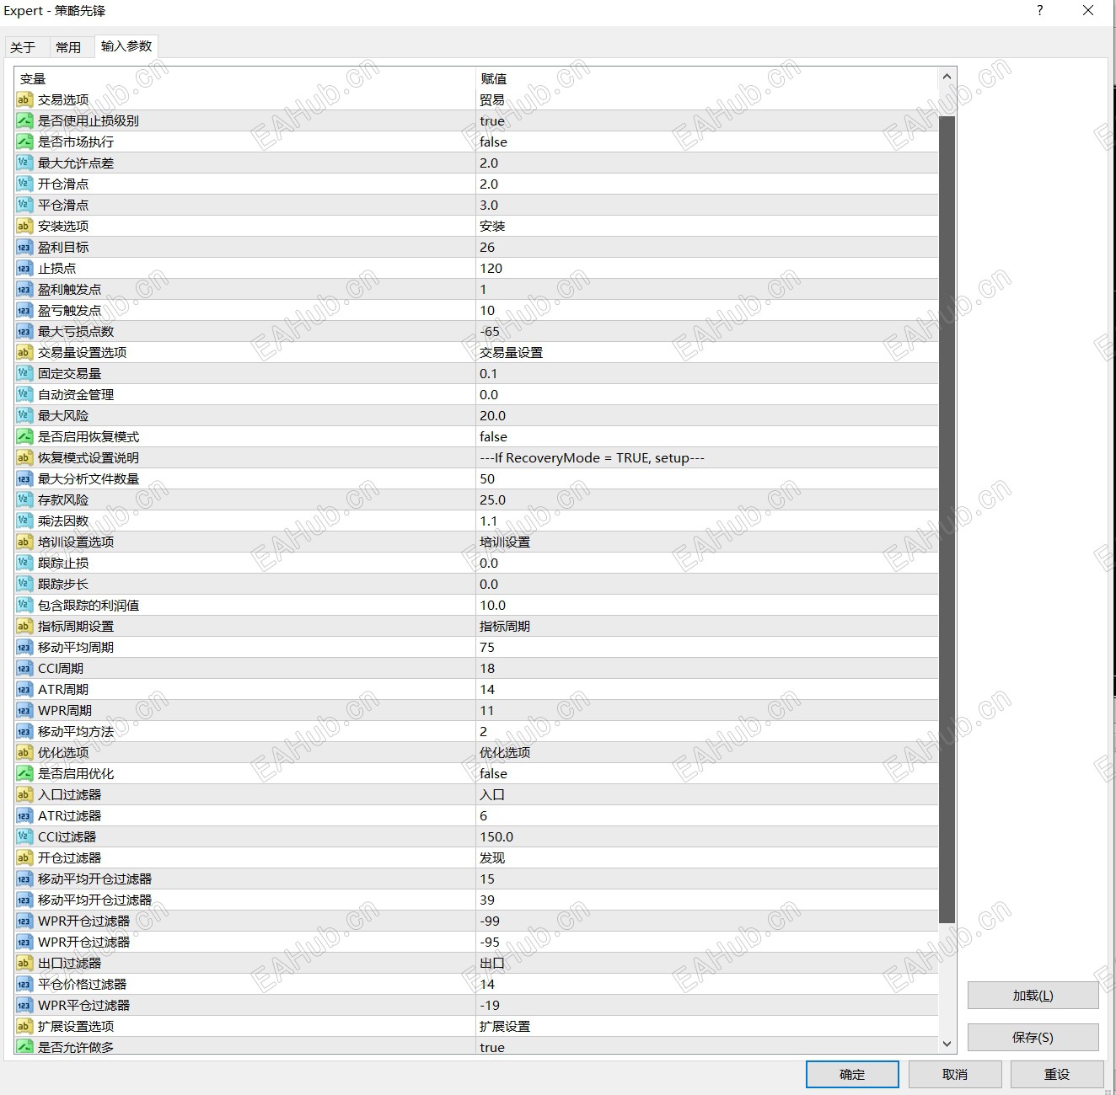This screenshot has height=1095, width=1116.
Task: Select the string icon beside 恢复模式设置说明
Action: tap(24, 457)
